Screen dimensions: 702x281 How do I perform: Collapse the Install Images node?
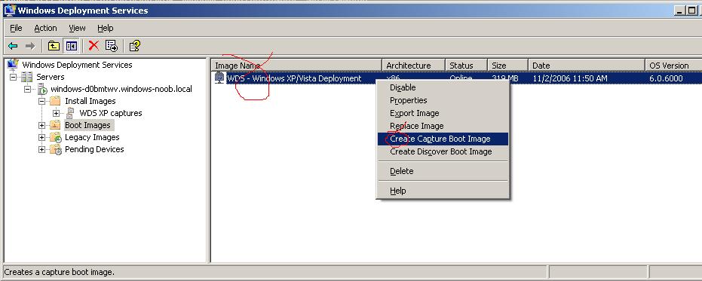click(41, 101)
